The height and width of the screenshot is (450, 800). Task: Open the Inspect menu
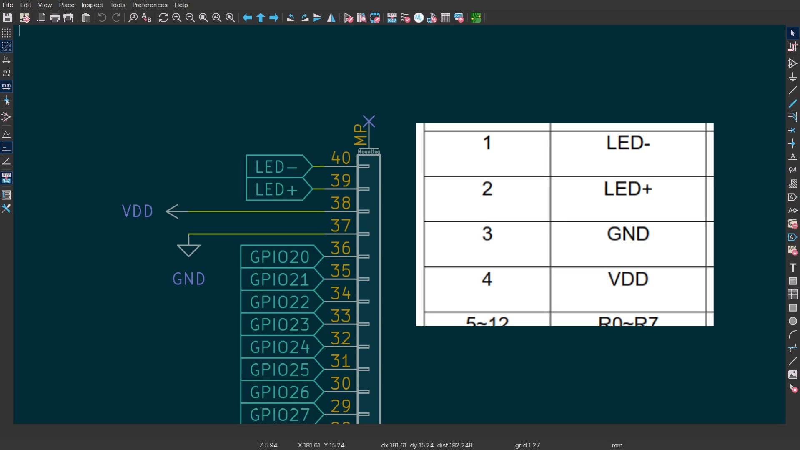pos(92,5)
